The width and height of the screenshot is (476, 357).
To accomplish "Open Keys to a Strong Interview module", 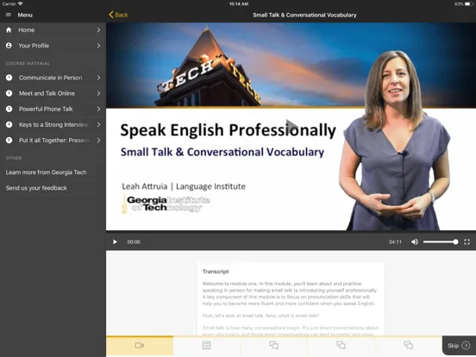I will (53, 124).
